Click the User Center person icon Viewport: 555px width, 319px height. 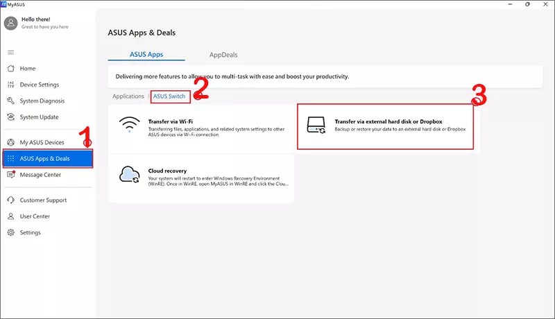[x=11, y=216]
